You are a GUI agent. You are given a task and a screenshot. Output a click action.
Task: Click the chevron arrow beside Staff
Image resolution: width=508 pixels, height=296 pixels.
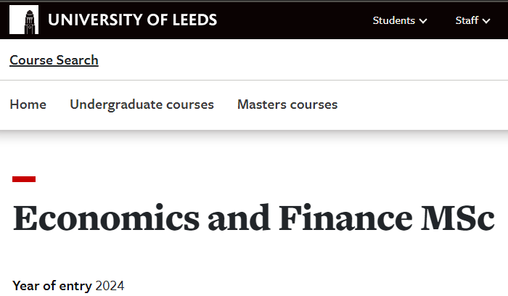(x=486, y=21)
